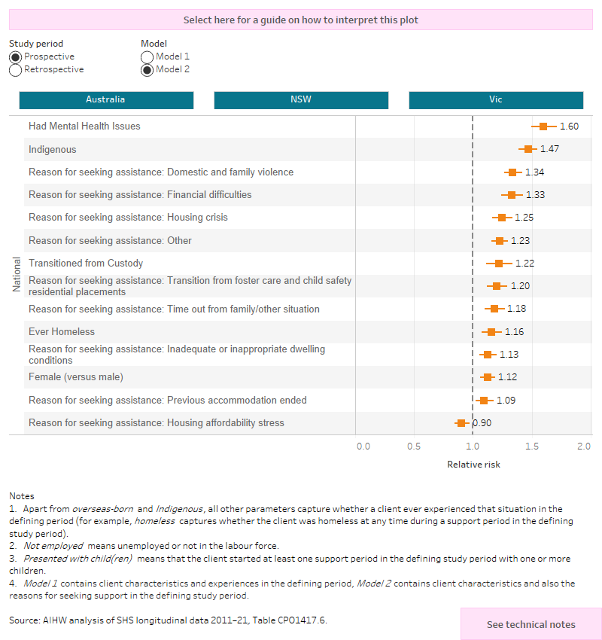This screenshot has height=640, width=602.
Task: Click the Relative risk axis title
Action: [474, 465]
